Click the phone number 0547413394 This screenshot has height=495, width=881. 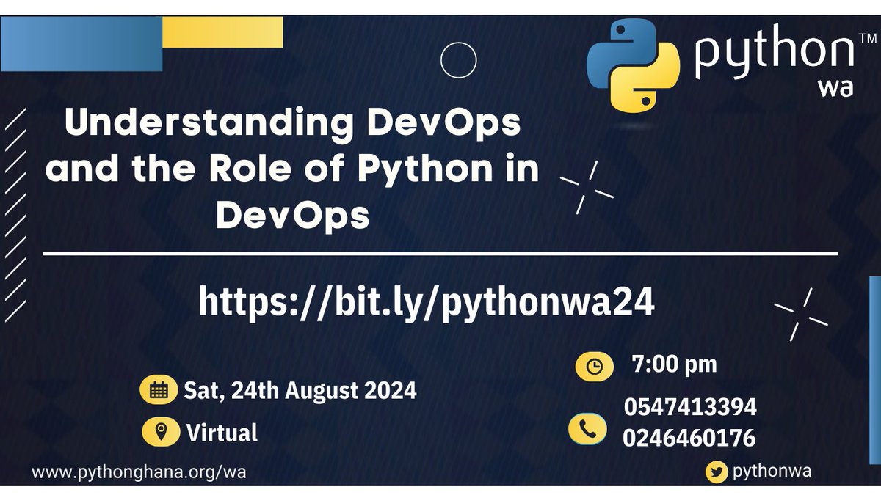click(x=690, y=406)
